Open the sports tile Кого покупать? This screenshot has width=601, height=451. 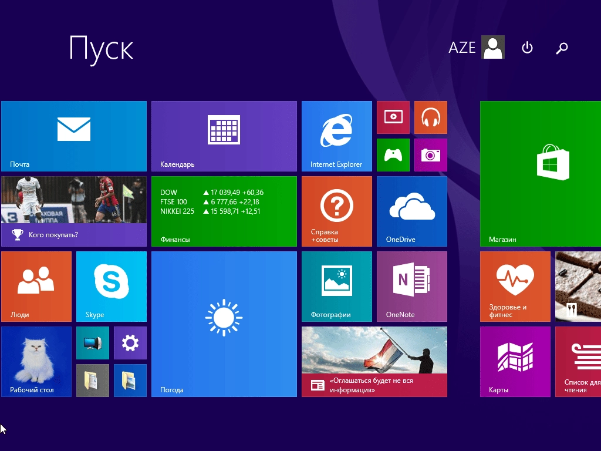(x=74, y=211)
